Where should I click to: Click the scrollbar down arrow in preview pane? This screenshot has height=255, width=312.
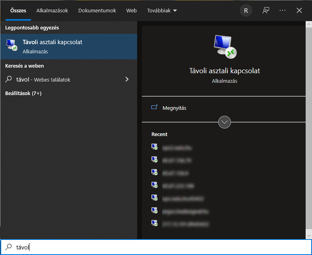click(x=308, y=236)
